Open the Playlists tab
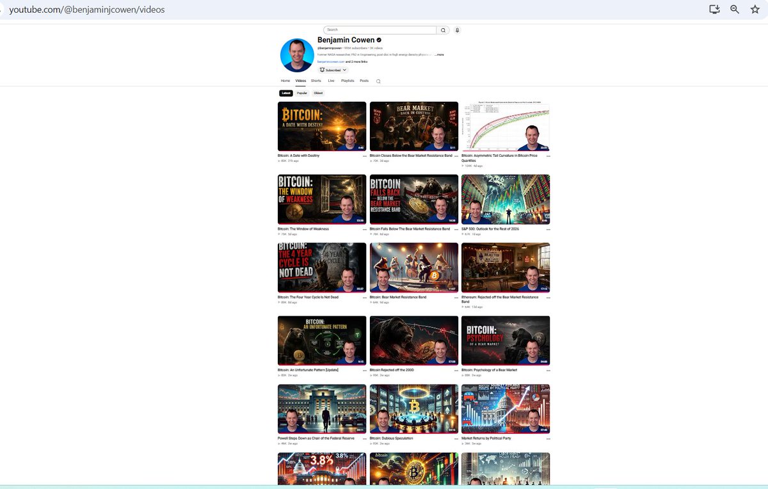Viewport: 768px width, 489px height. (x=348, y=81)
